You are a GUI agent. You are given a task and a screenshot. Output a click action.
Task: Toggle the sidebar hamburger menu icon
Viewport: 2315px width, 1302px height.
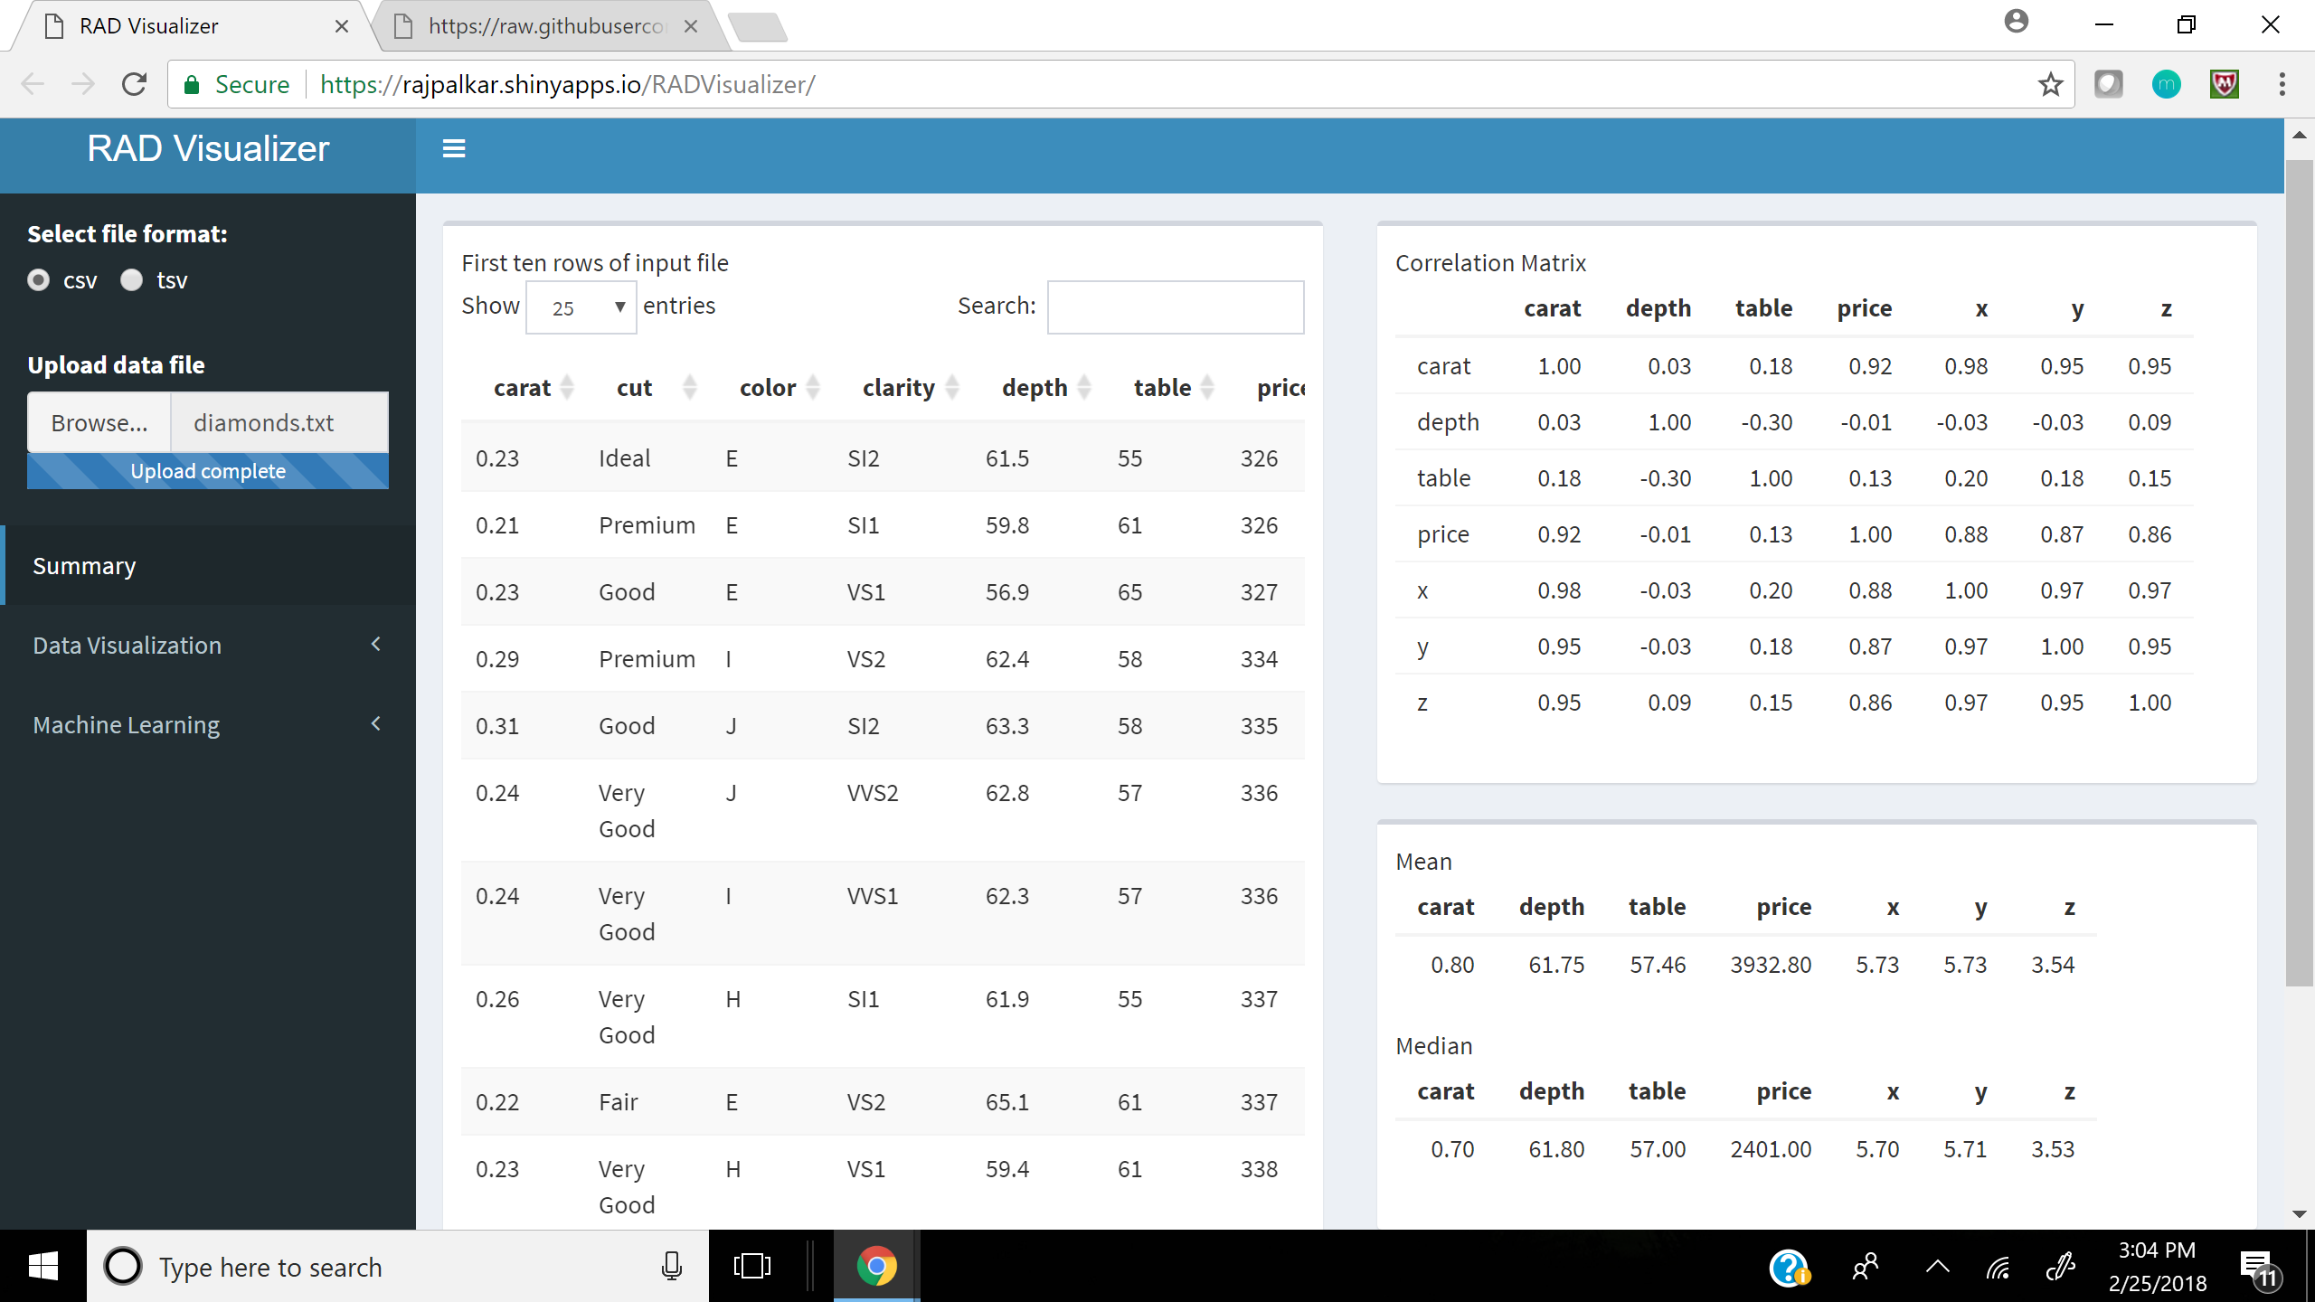pos(454,148)
